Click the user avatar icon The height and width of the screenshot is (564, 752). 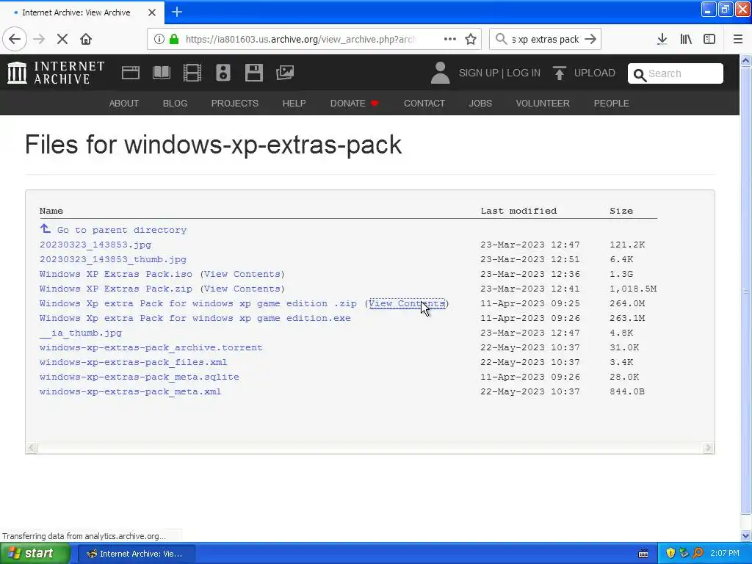point(440,73)
